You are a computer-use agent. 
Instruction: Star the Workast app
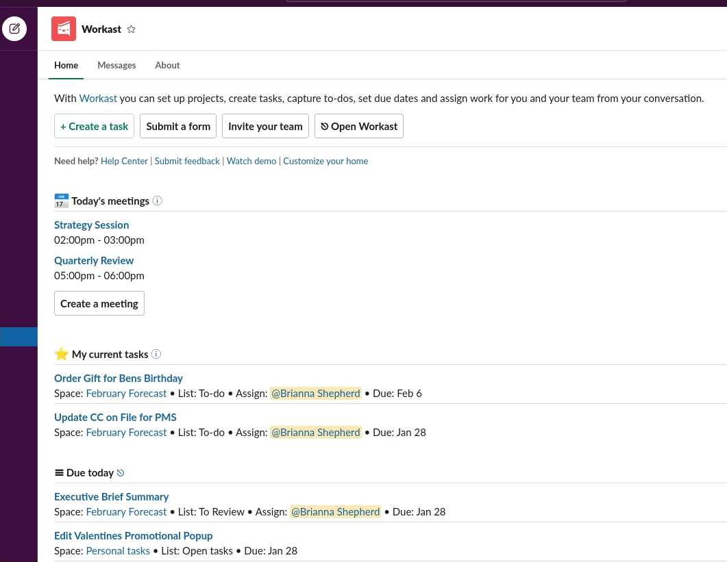tap(131, 29)
